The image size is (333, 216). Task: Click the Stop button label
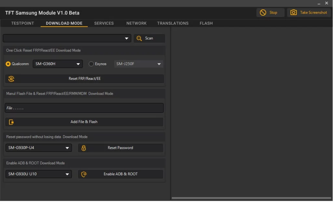(x=273, y=13)
